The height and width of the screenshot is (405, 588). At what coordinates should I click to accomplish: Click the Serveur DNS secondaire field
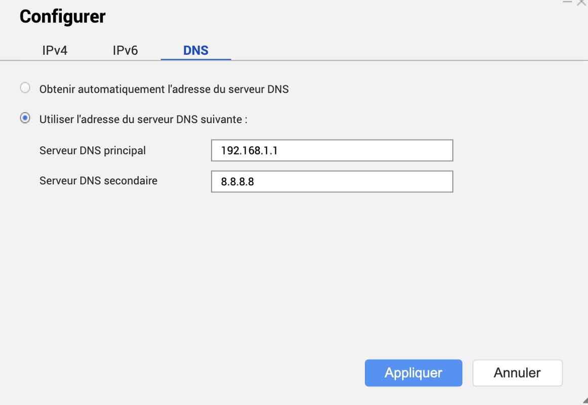(x=332, y=182)
